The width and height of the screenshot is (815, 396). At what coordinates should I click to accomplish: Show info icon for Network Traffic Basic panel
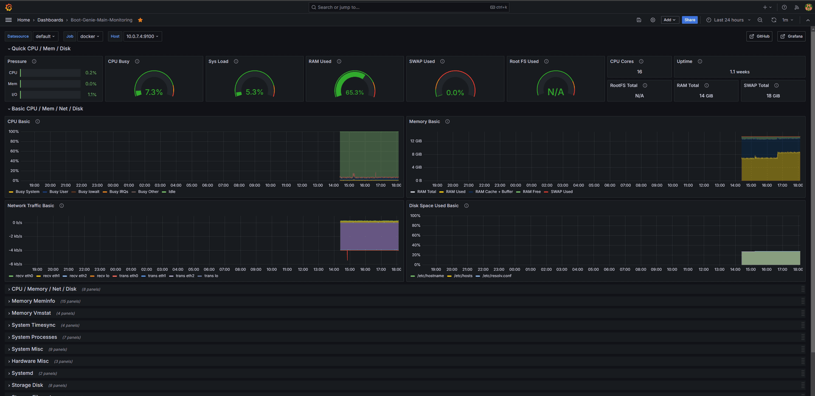click(x=62, y=206)
